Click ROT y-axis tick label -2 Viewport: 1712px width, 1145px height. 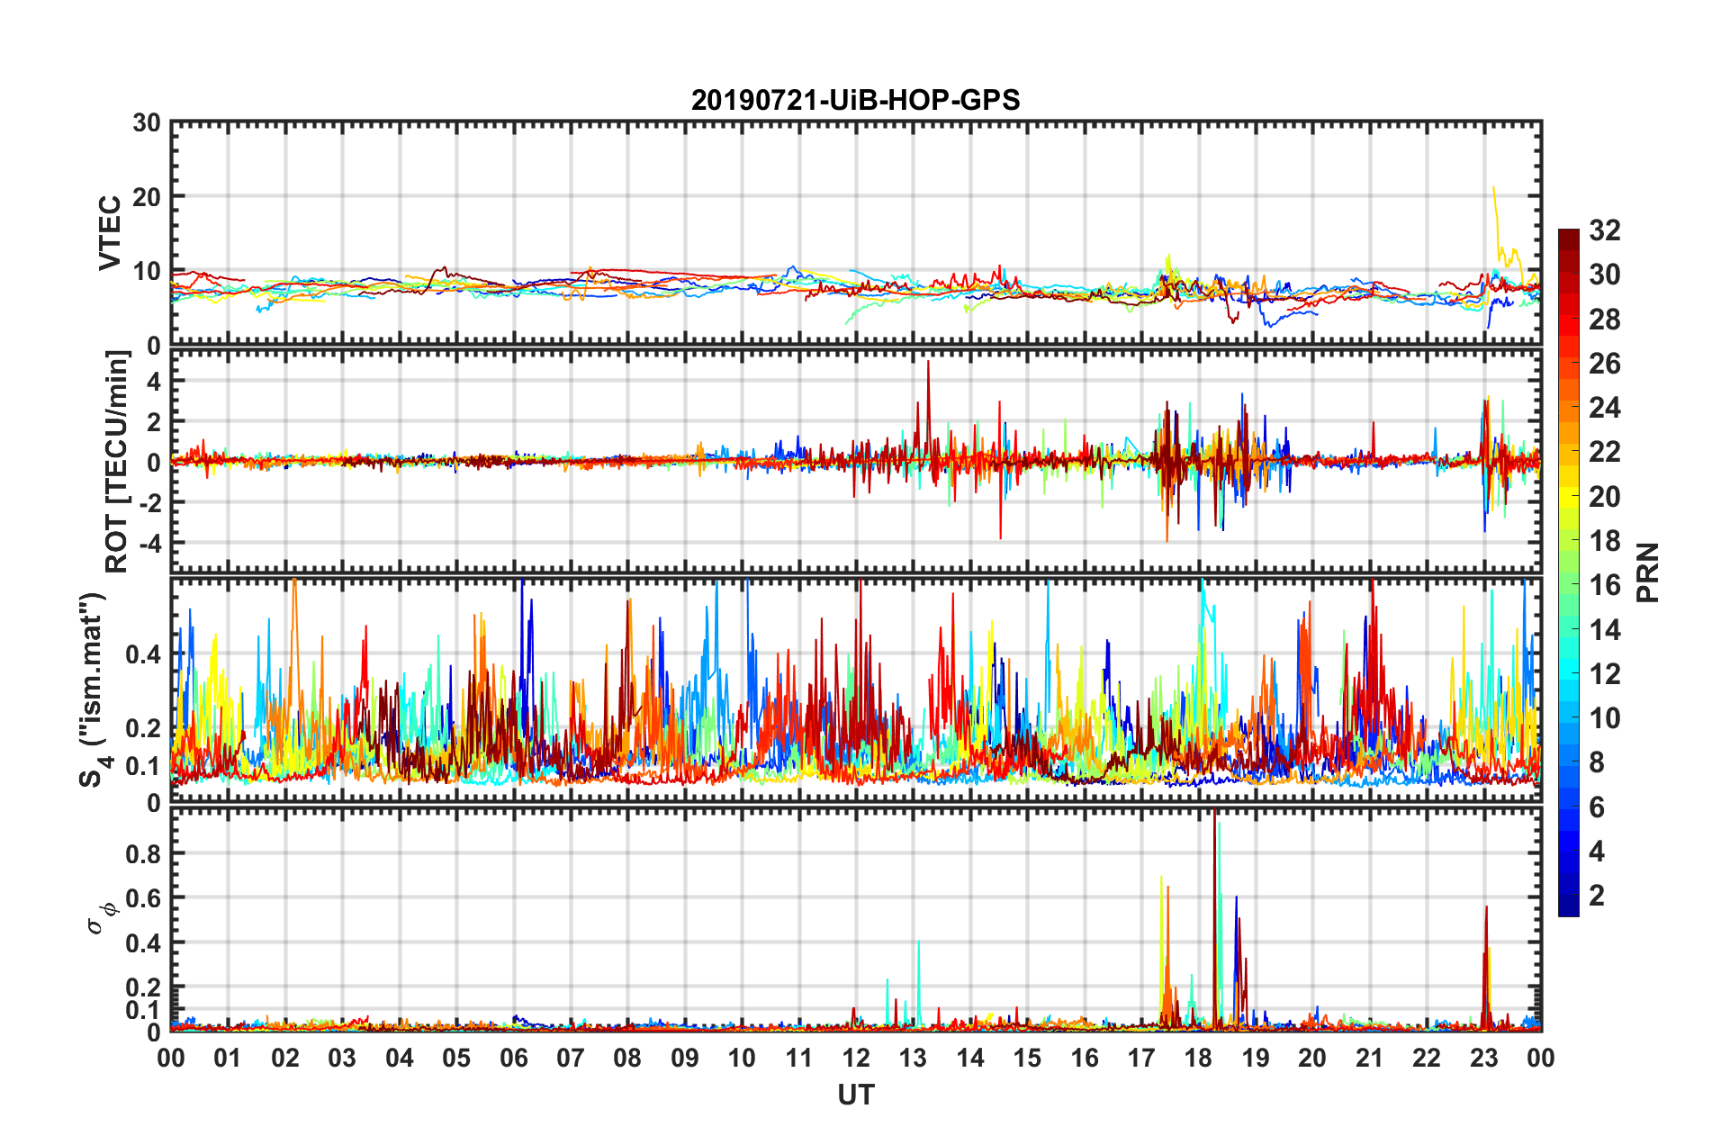pyautogui.click(x=150, y=502)
